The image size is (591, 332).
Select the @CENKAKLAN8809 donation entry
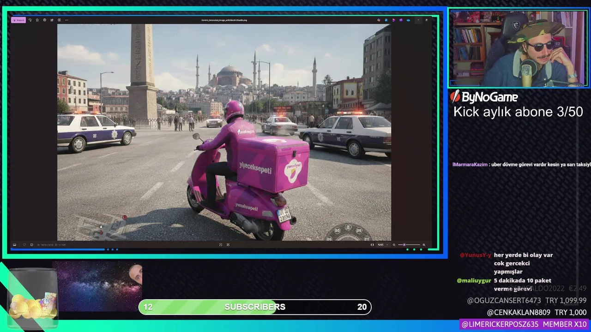(x=537, y=312)
